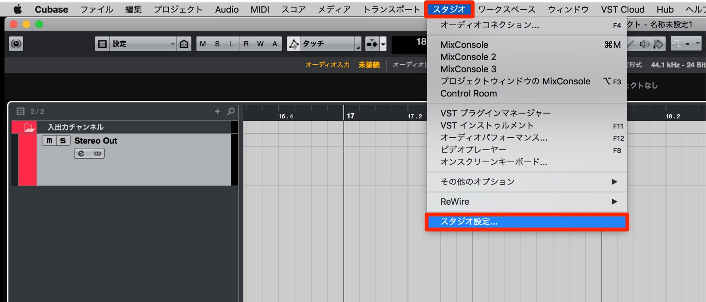Image resolution: width=706 pixels, height=302 pixels.
Task: Choose スタジオ設定... menu entry
Action: (x=527, y=222)
